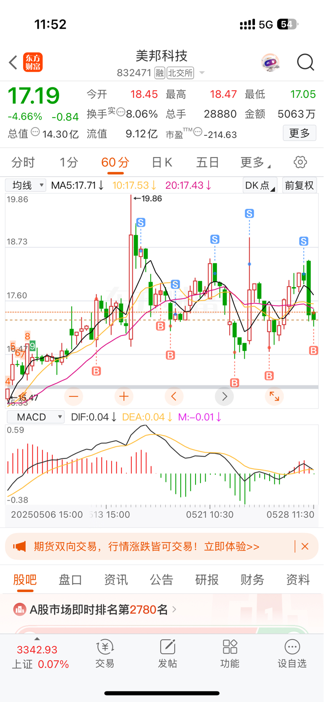Viewport: 324px width, 702px height.
Task: Tap the S sell marker at the 19.86 peak
Action: tap(141, 222)
